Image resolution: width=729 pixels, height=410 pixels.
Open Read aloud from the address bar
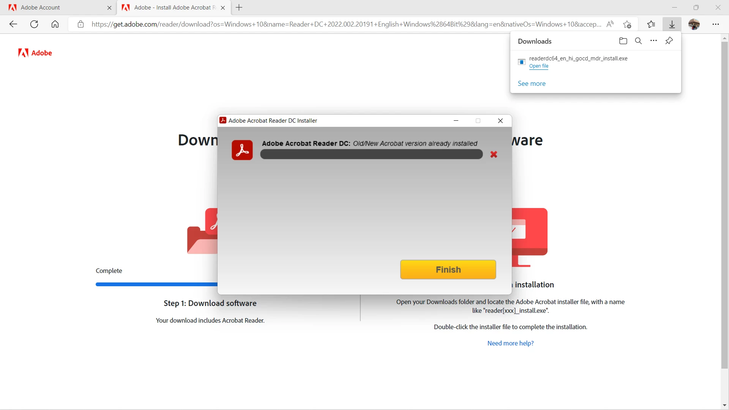click(x=610, y=24)
